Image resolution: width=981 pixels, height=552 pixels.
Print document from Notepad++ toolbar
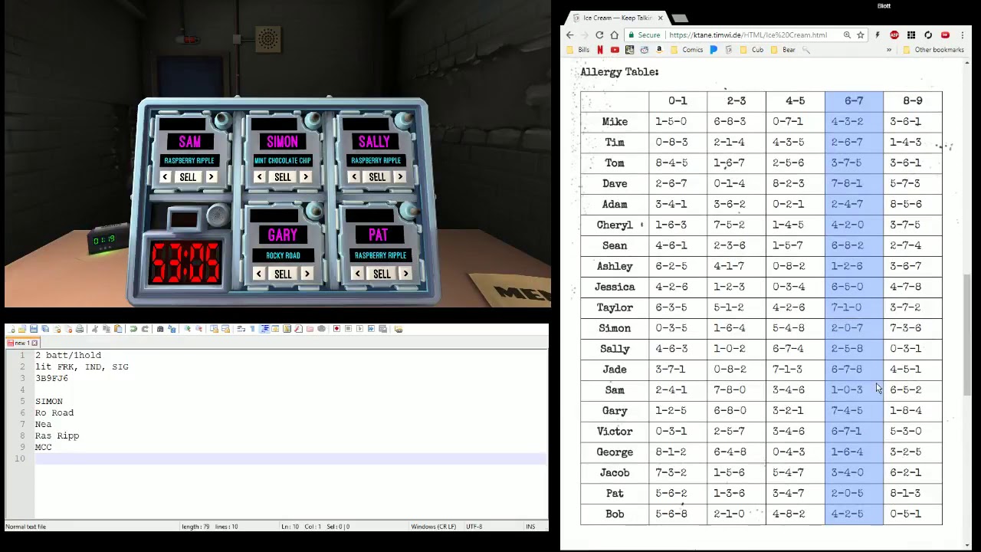tap(80, 329)
